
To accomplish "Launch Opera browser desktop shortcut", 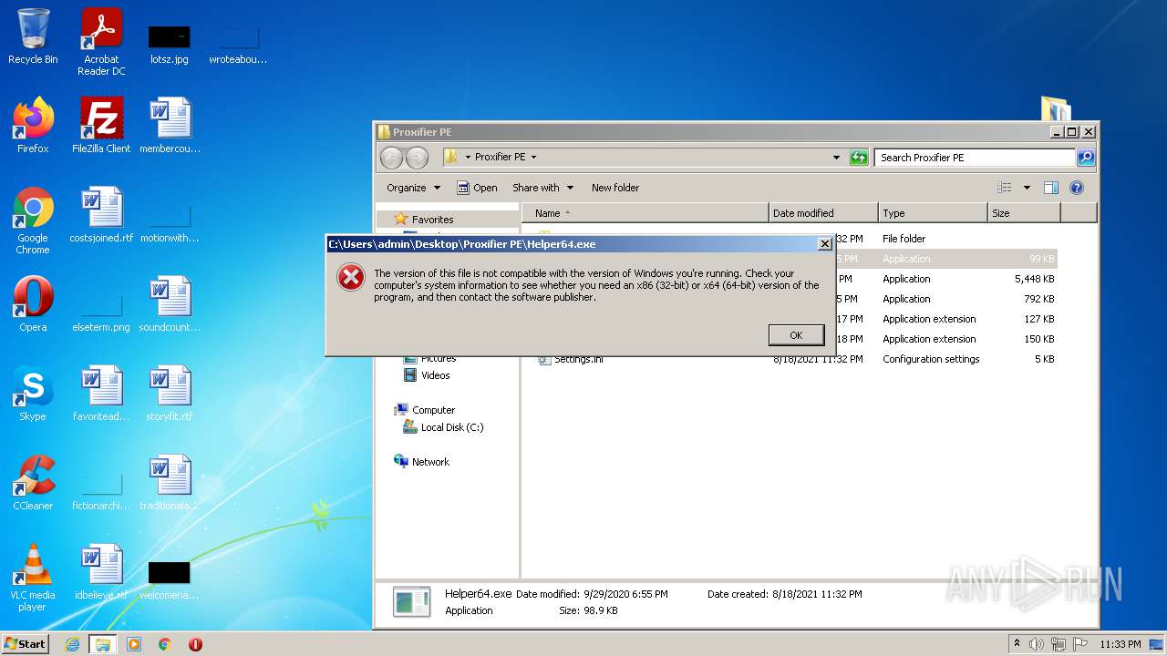I will 33,304.
